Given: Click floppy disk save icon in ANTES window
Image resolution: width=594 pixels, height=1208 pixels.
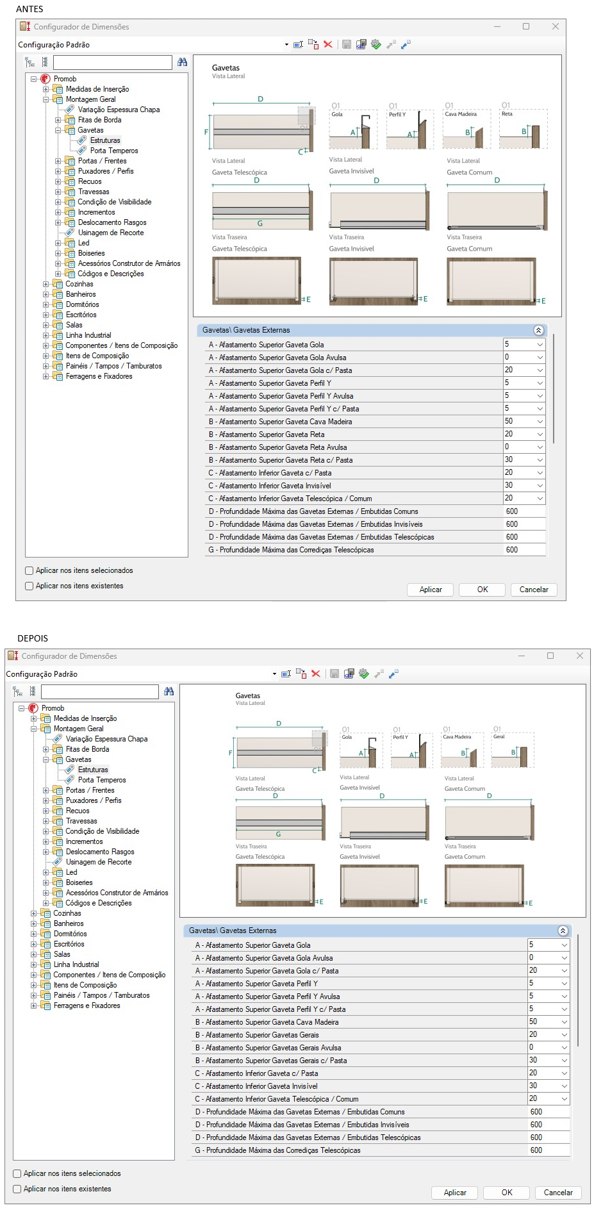Looking at the screenshot, I should tap(347, 44).
